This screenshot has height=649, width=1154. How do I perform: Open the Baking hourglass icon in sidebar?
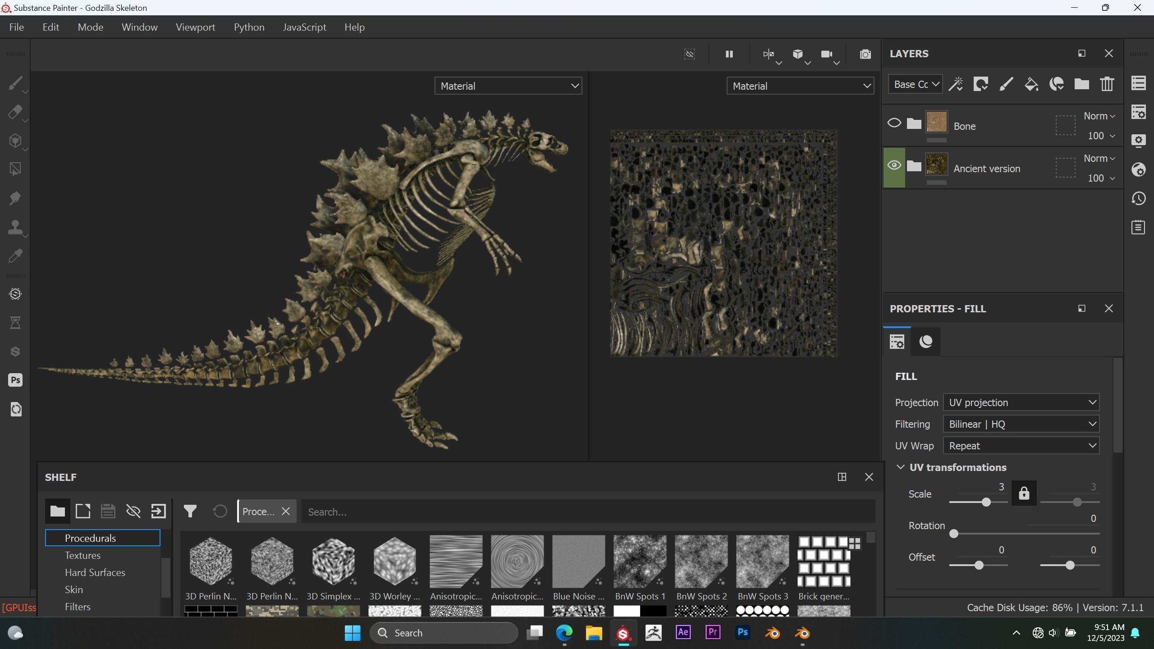15,323
